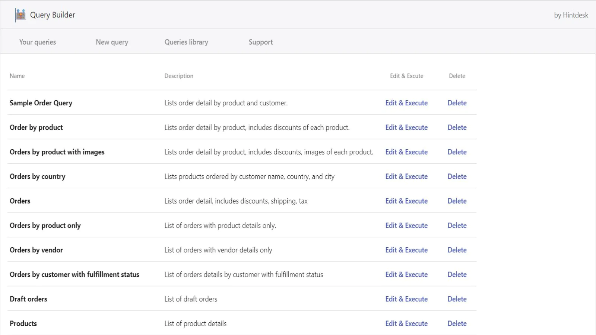596x335 pixels.
Task: Edit & Execute the Orders by country query
Action: [x=406, y=176]
